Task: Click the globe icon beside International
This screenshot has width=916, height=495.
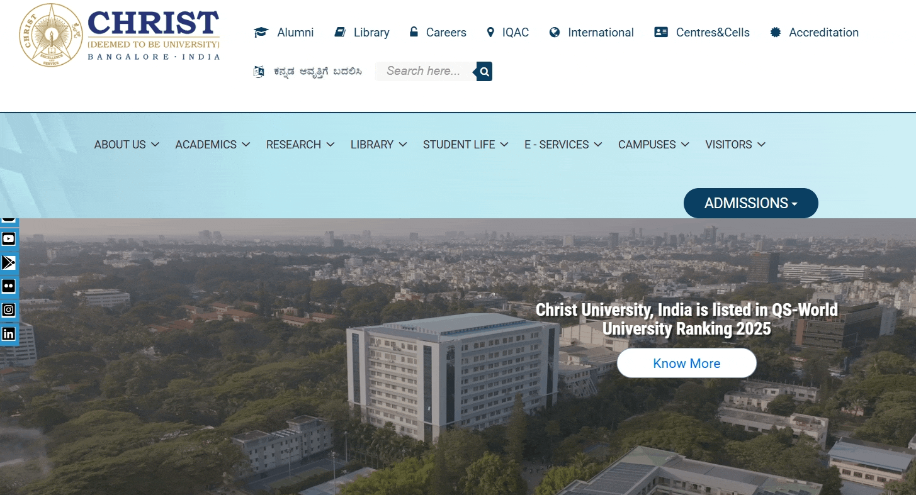Action: (x=555, y=32)
